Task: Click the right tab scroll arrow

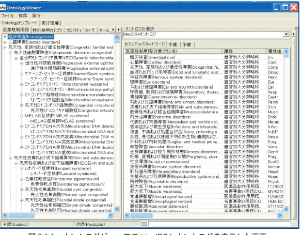Action: click(118, 30)
